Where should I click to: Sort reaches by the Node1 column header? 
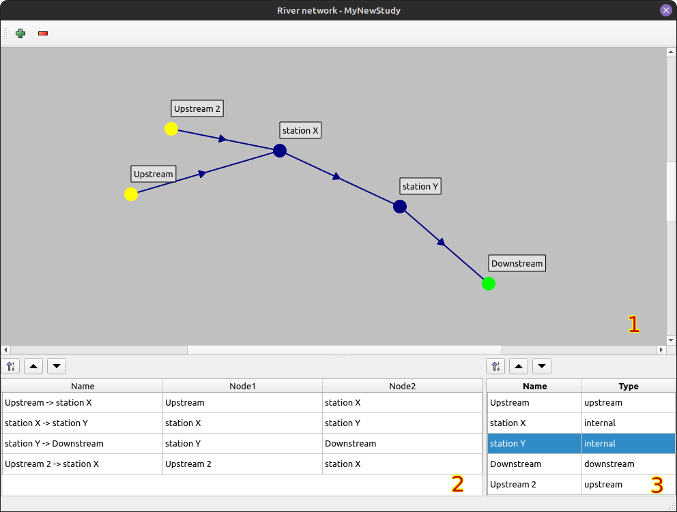click(242, 386)
